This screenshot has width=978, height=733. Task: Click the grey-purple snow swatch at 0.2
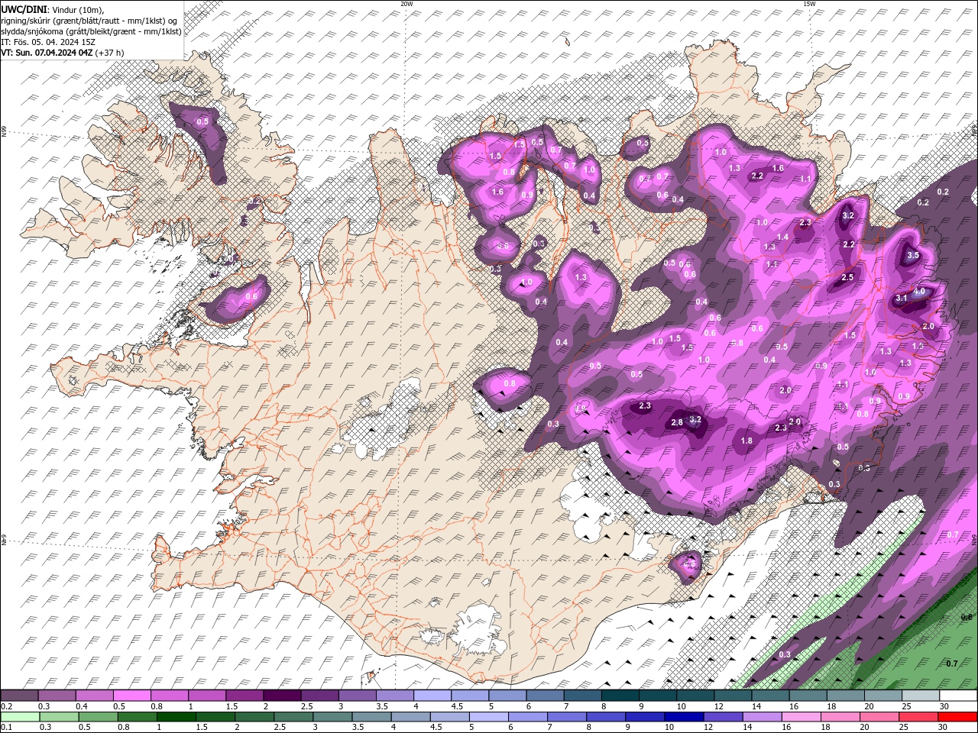click(19, 696)
